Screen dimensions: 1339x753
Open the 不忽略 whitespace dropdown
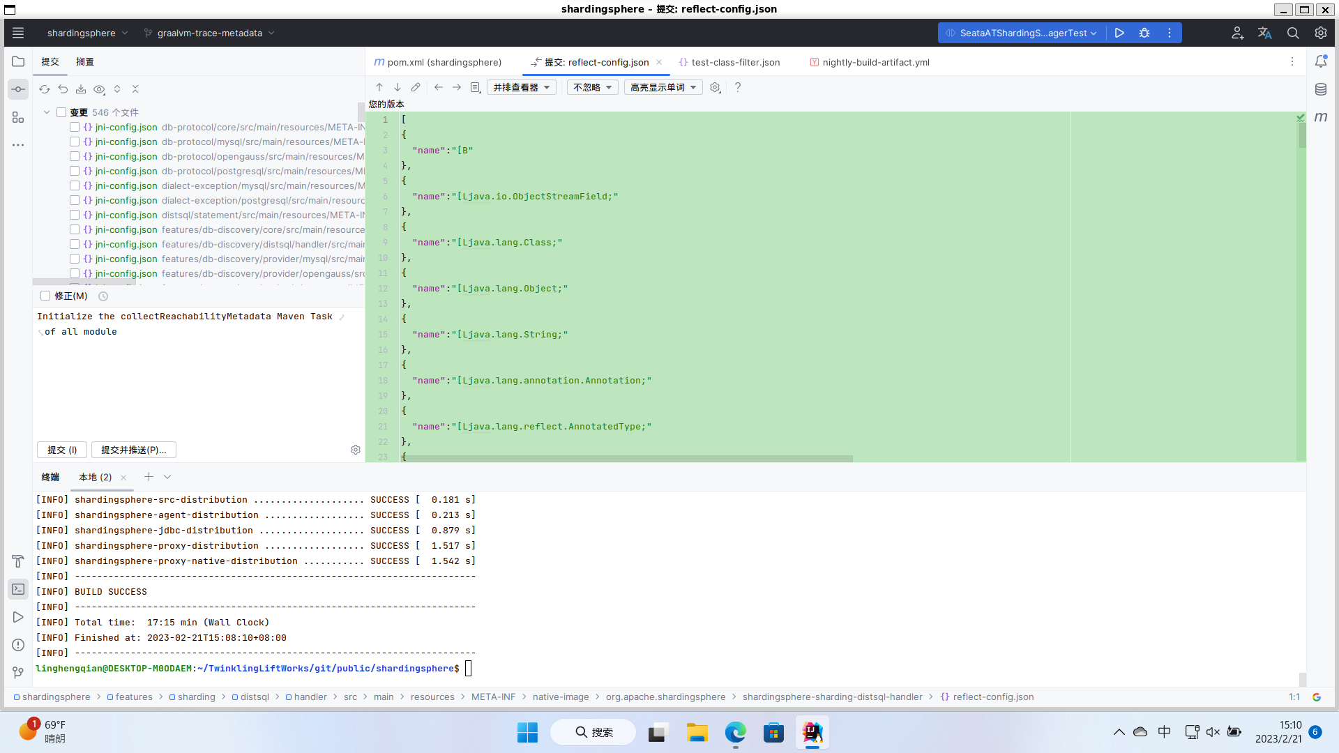[x=592, y=87]
